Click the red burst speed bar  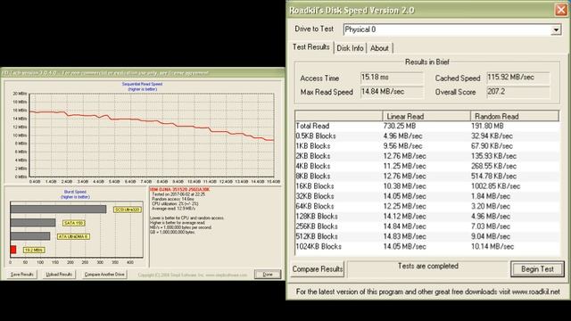coord(13,250)
